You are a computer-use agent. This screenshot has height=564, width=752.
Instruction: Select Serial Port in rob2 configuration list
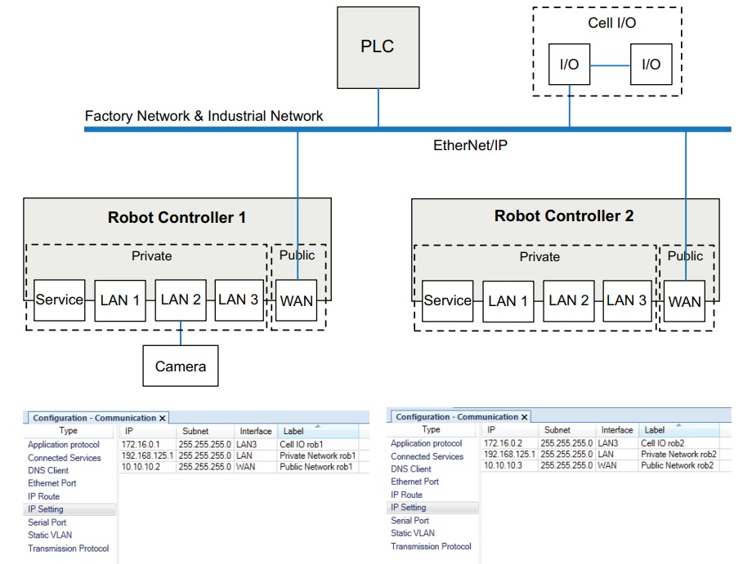pos(410,520)
